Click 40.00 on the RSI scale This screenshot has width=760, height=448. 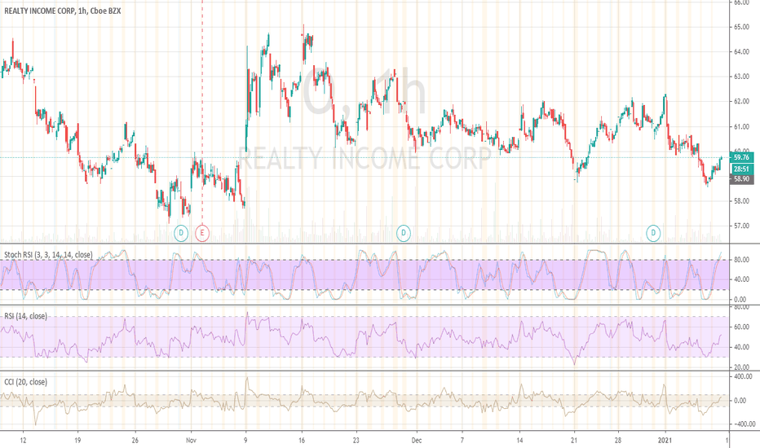(741, 347)
